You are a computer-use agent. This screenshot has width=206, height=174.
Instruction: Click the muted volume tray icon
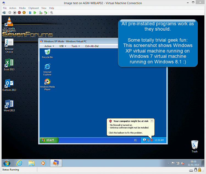(x=183, y=163)
